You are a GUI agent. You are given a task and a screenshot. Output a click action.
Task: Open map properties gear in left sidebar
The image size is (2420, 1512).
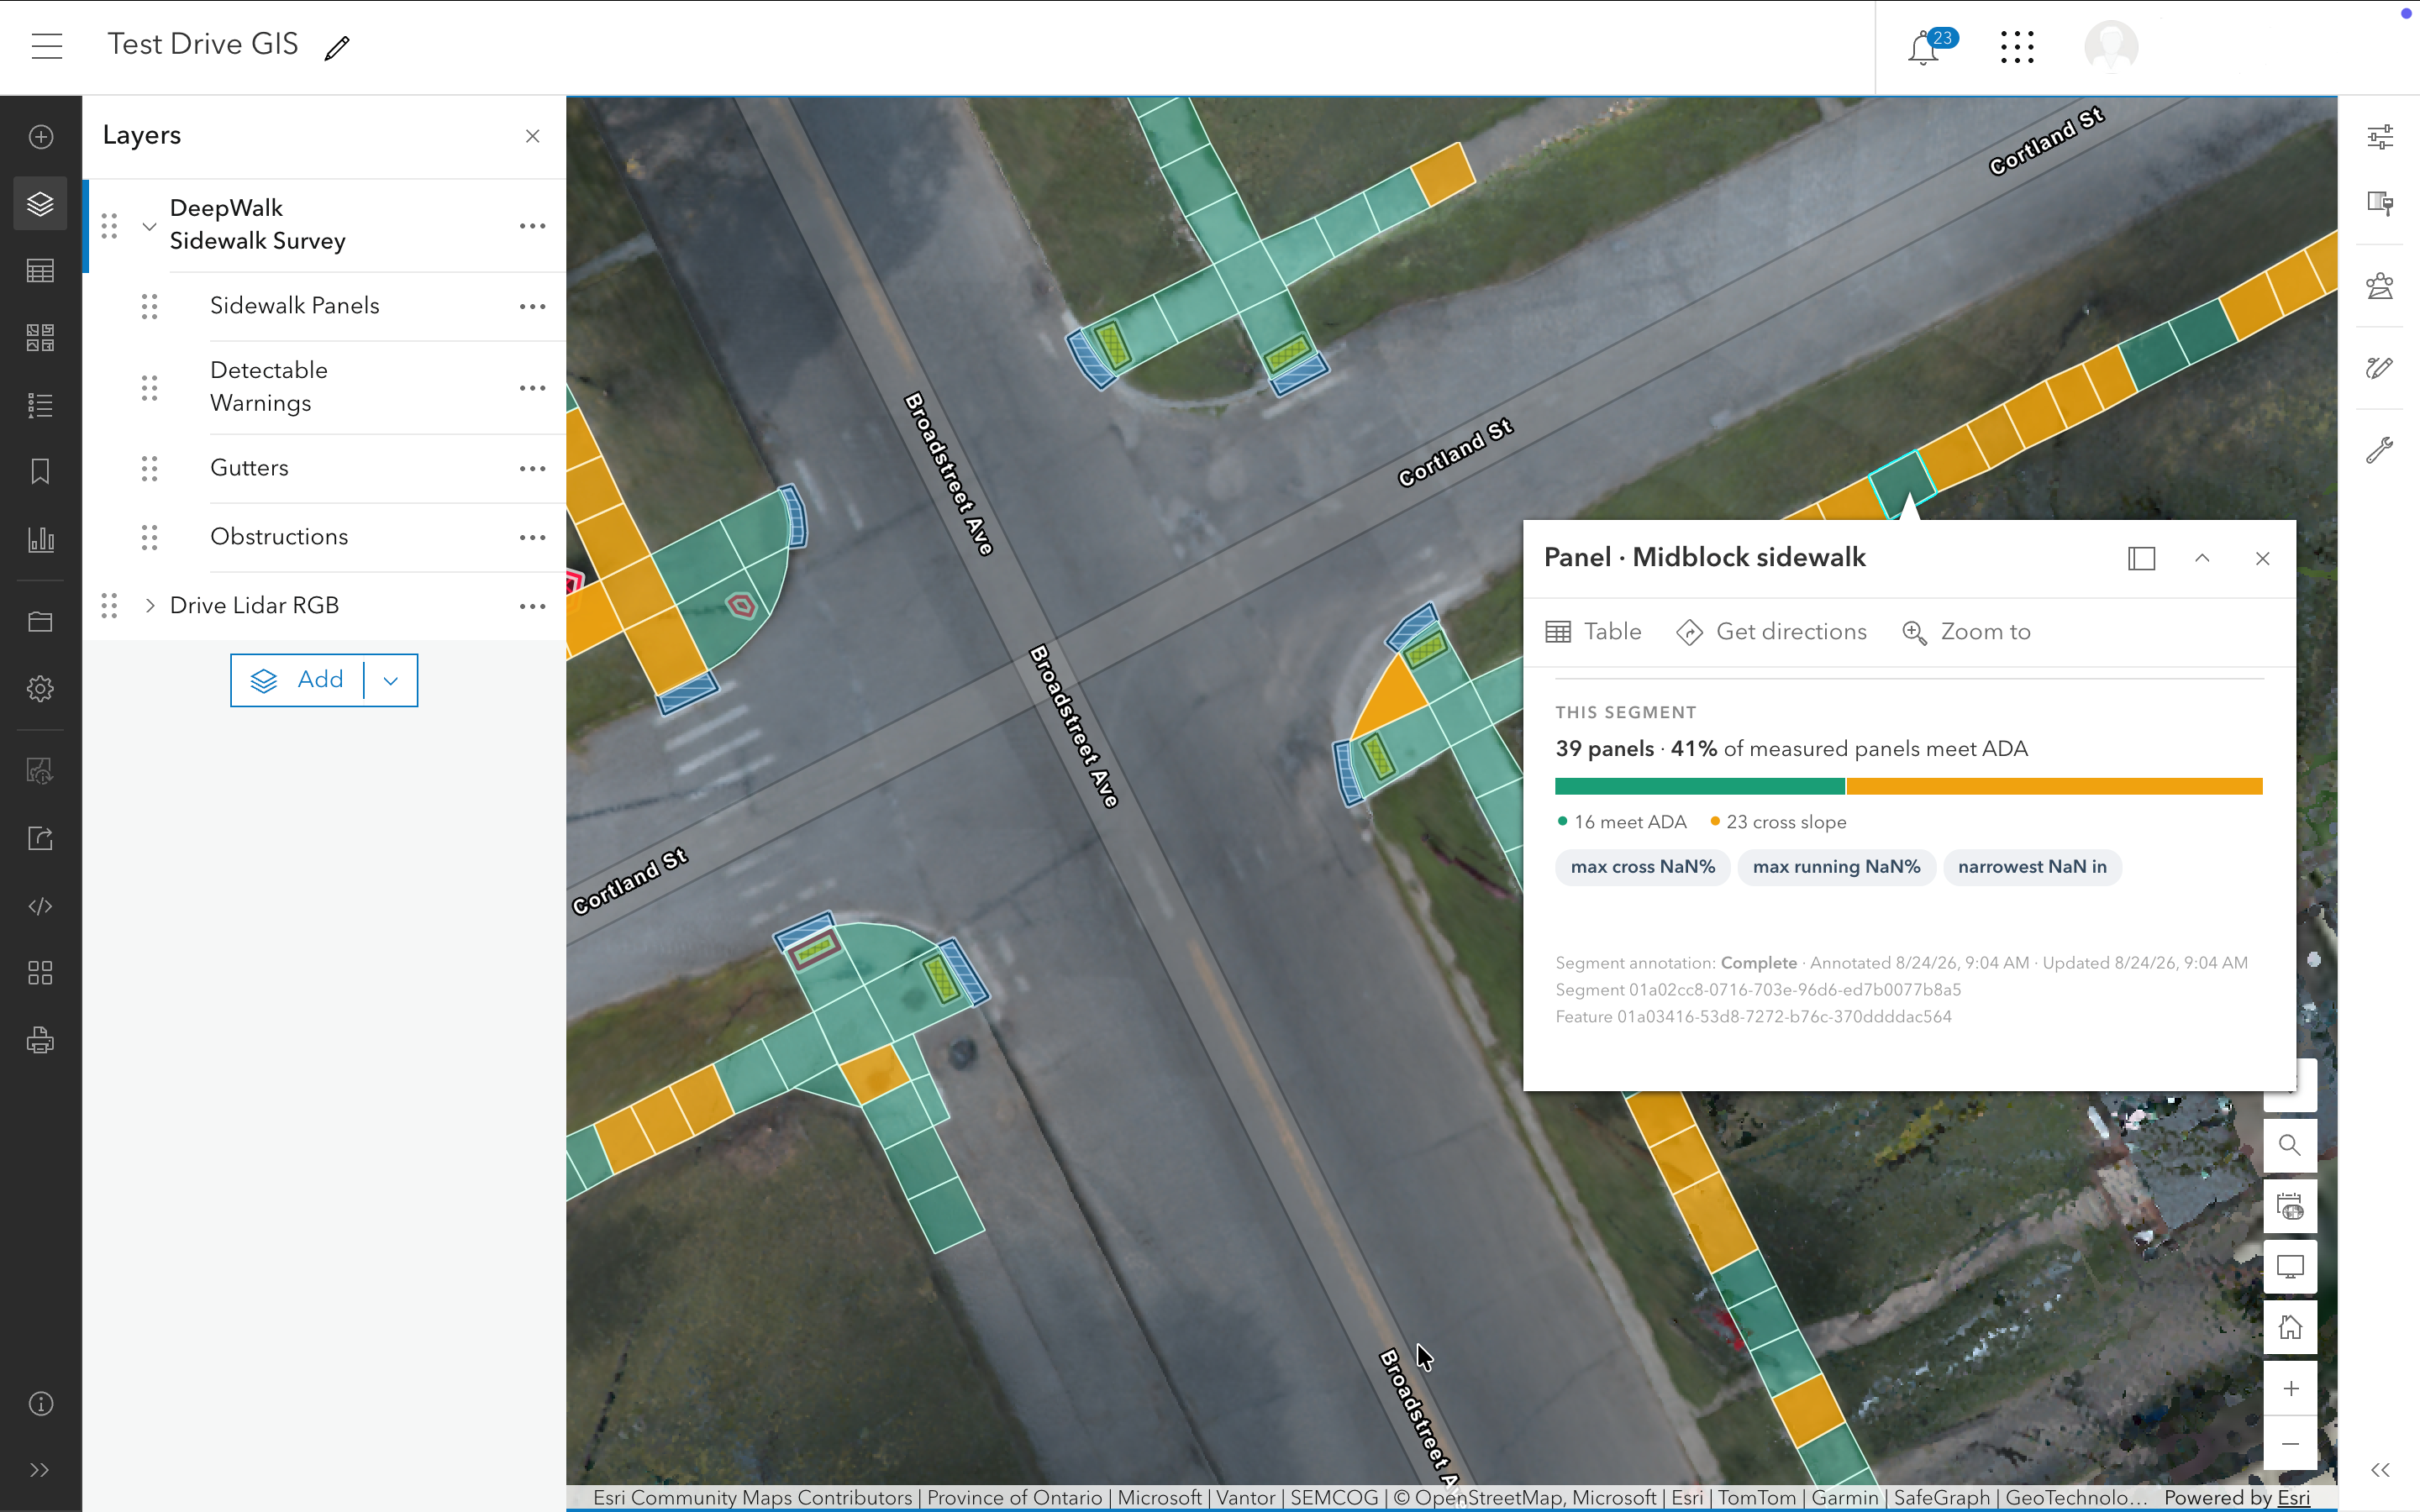point(41,689)
